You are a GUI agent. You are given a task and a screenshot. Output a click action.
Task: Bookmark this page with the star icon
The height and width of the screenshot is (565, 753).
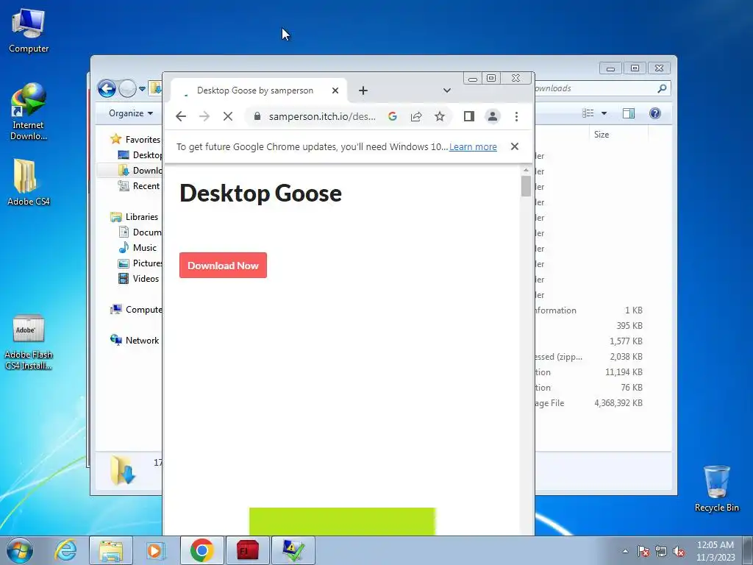(440, 116)
